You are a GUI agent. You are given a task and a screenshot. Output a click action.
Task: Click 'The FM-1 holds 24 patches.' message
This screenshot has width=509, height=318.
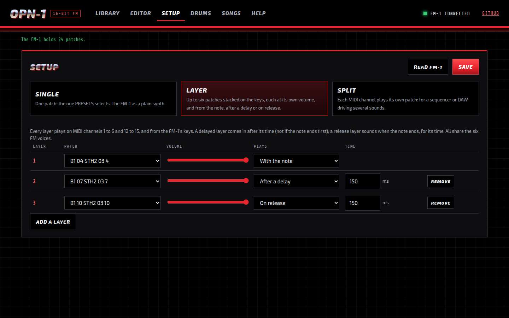(x=53, y=40)
